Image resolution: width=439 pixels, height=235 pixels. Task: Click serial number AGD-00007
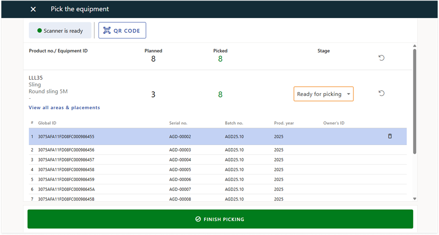tap(180, 189)
